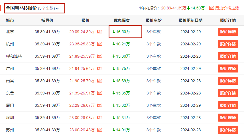
Task: Open 历史价格走势 link
Action: (224, 8)
